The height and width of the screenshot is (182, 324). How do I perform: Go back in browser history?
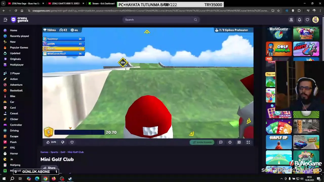(4, 11)
